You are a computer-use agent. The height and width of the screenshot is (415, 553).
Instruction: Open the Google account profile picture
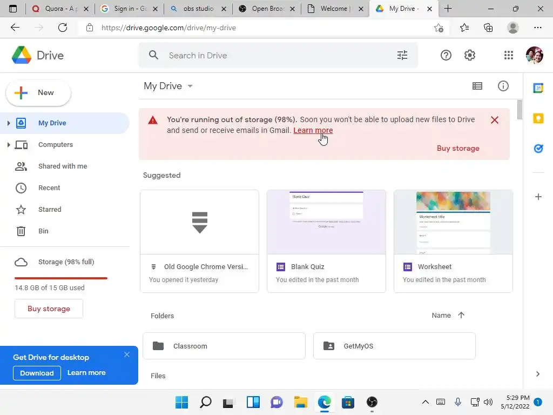pyautogui.click(x=534, y=55)
